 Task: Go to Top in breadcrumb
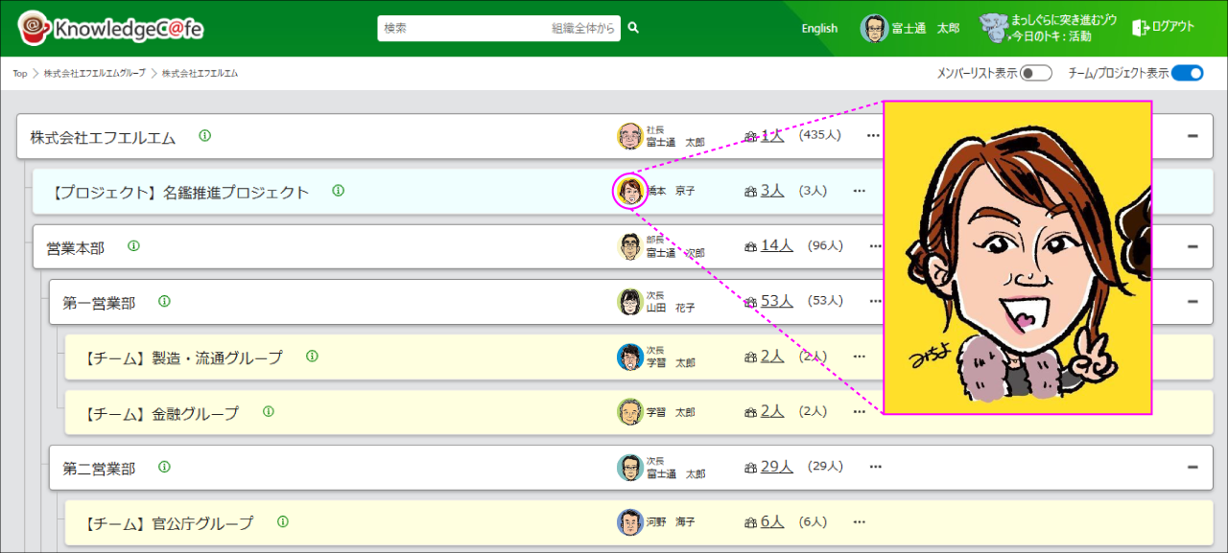coord(19,74)
